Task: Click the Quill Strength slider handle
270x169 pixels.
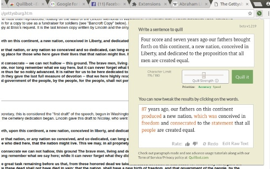Action: [x=204, y=75]
